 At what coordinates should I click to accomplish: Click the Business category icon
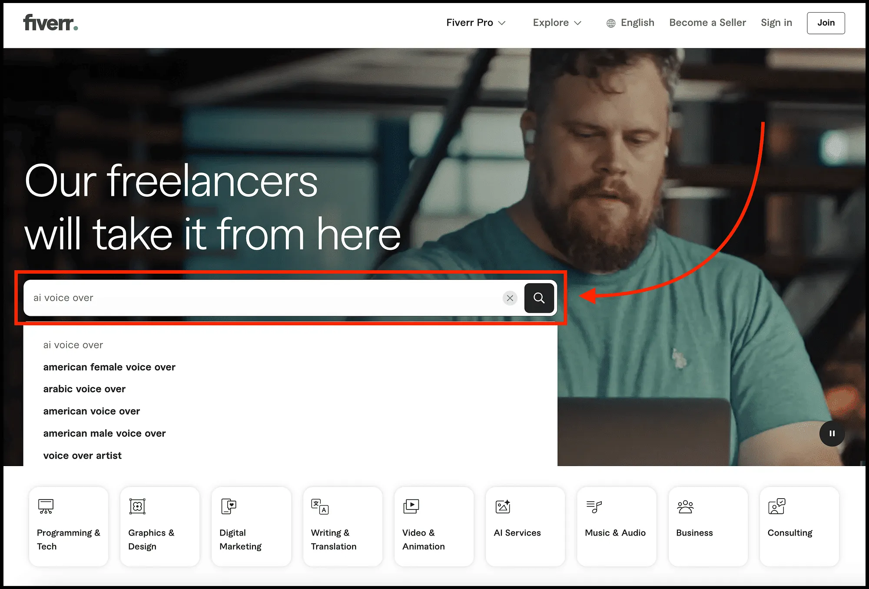tap(685, 506)
